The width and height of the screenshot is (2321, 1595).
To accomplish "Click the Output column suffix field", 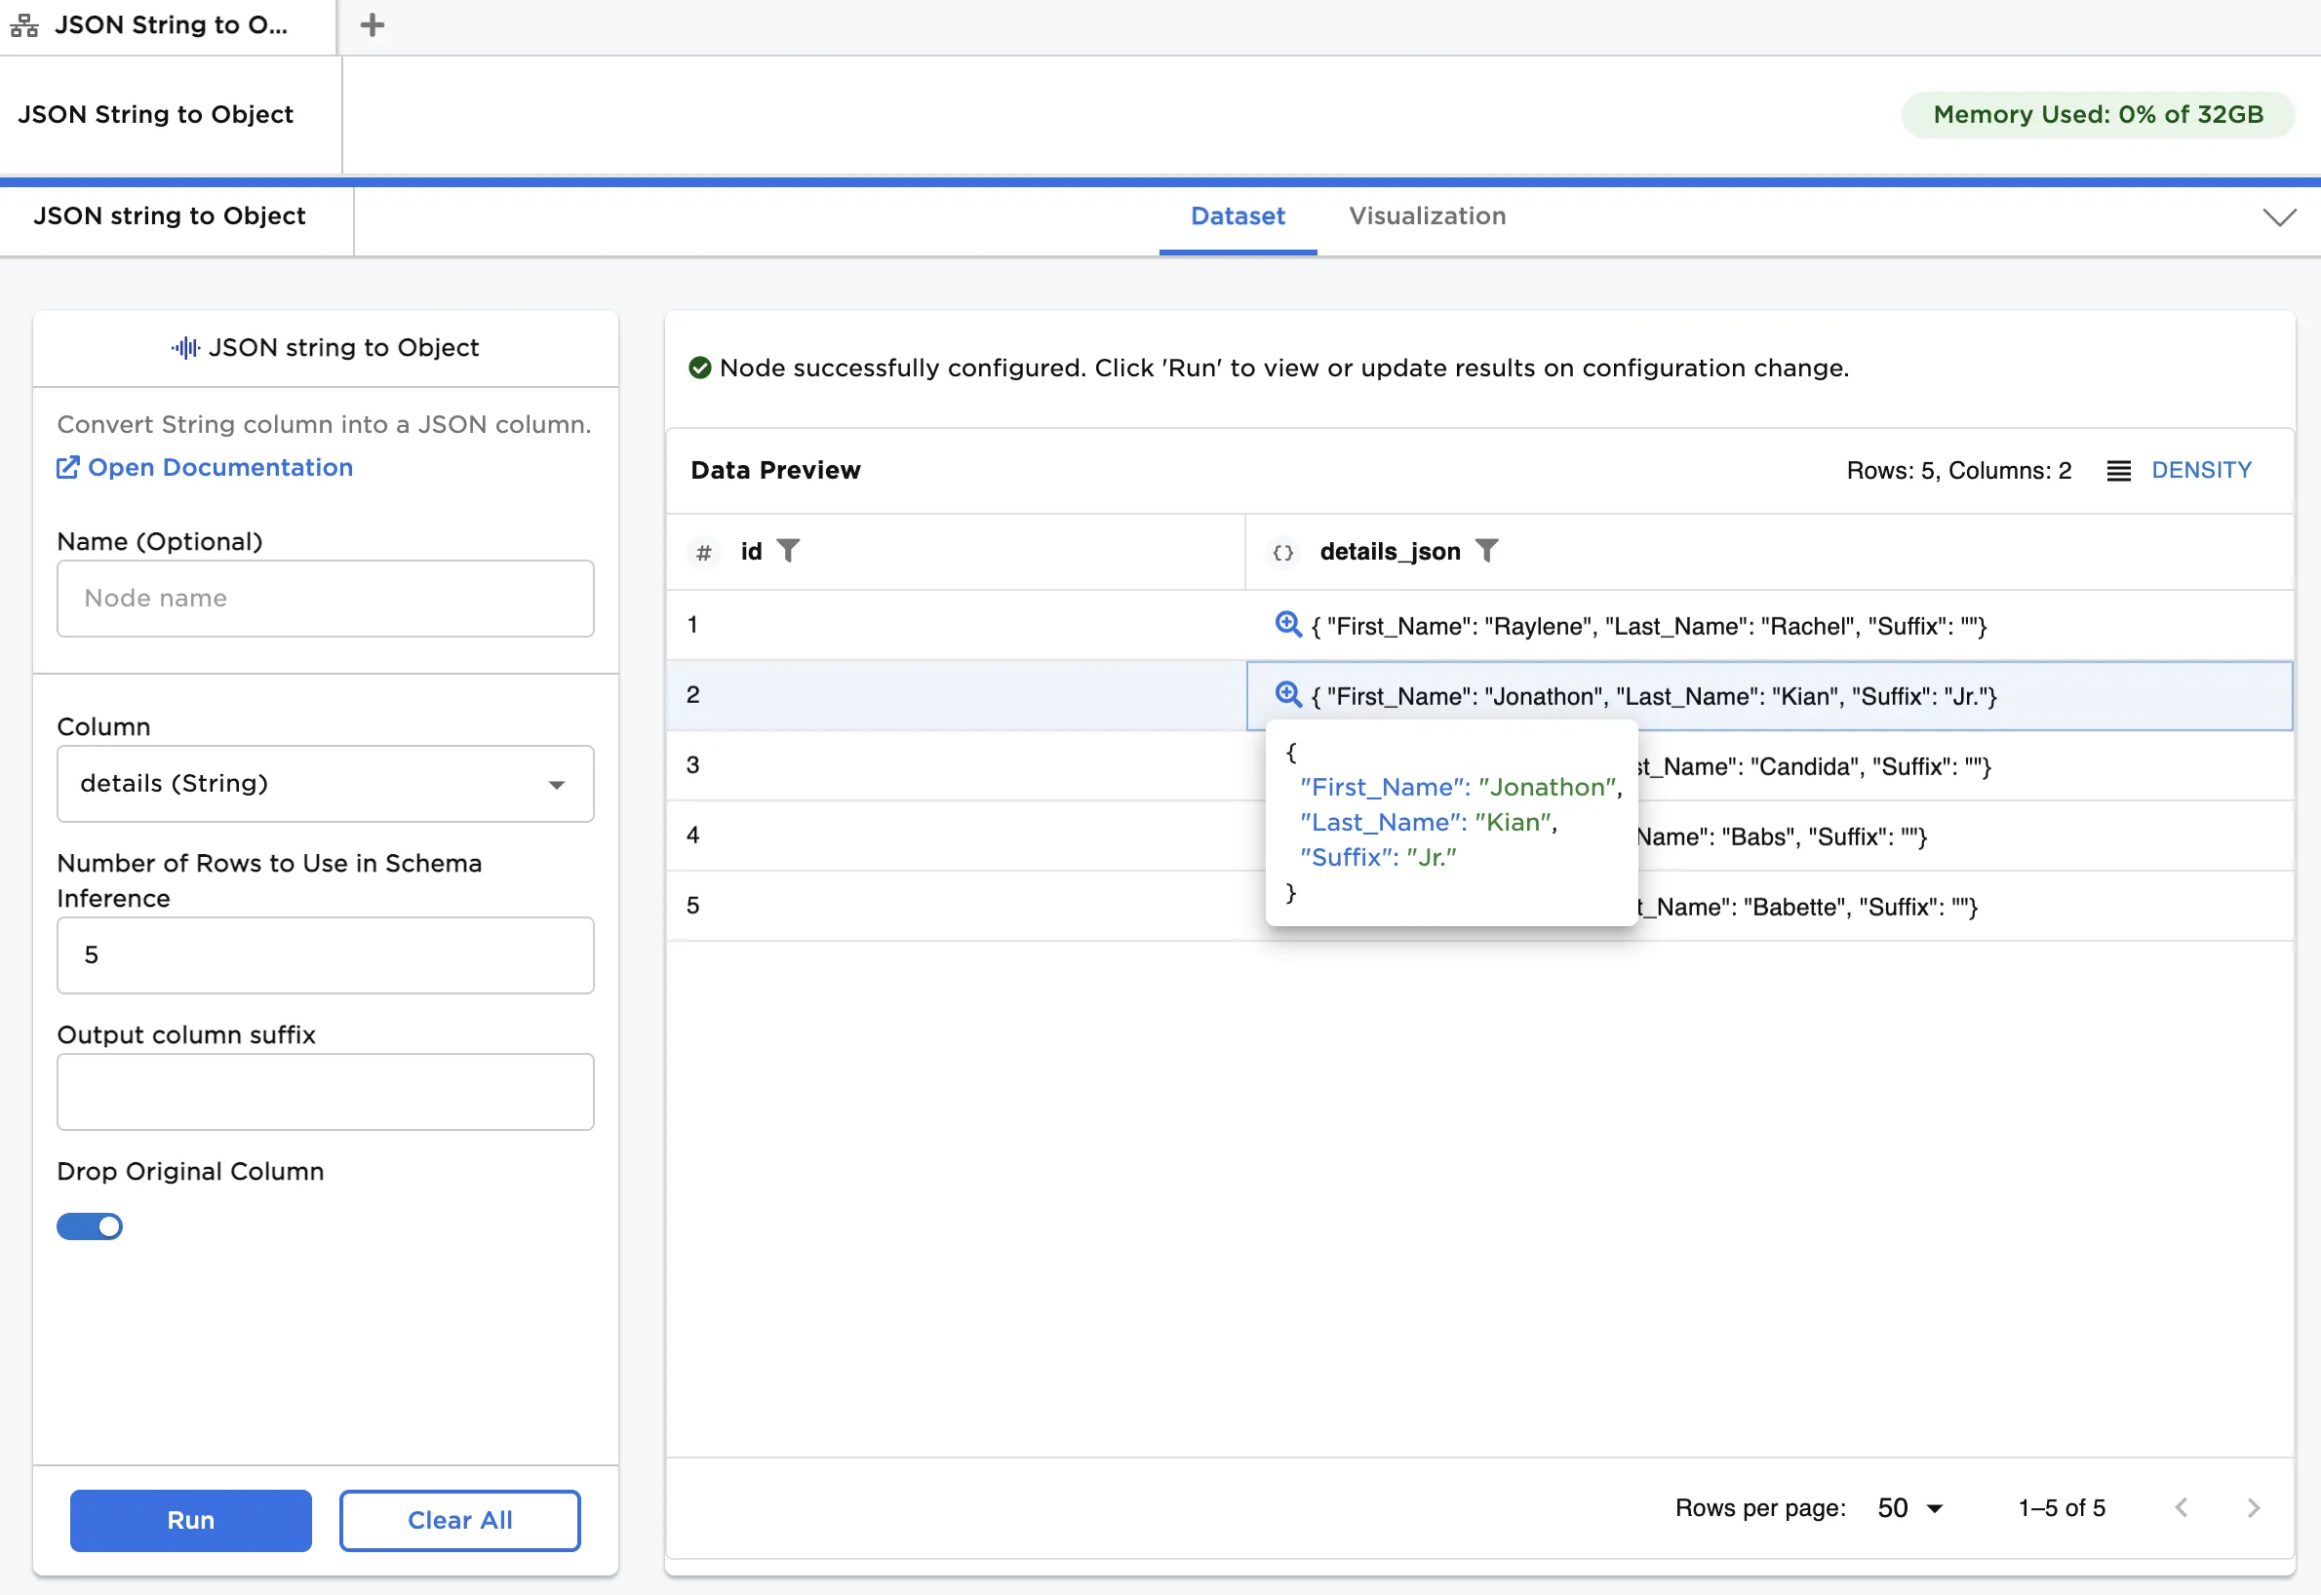I will pos(325,1091).
